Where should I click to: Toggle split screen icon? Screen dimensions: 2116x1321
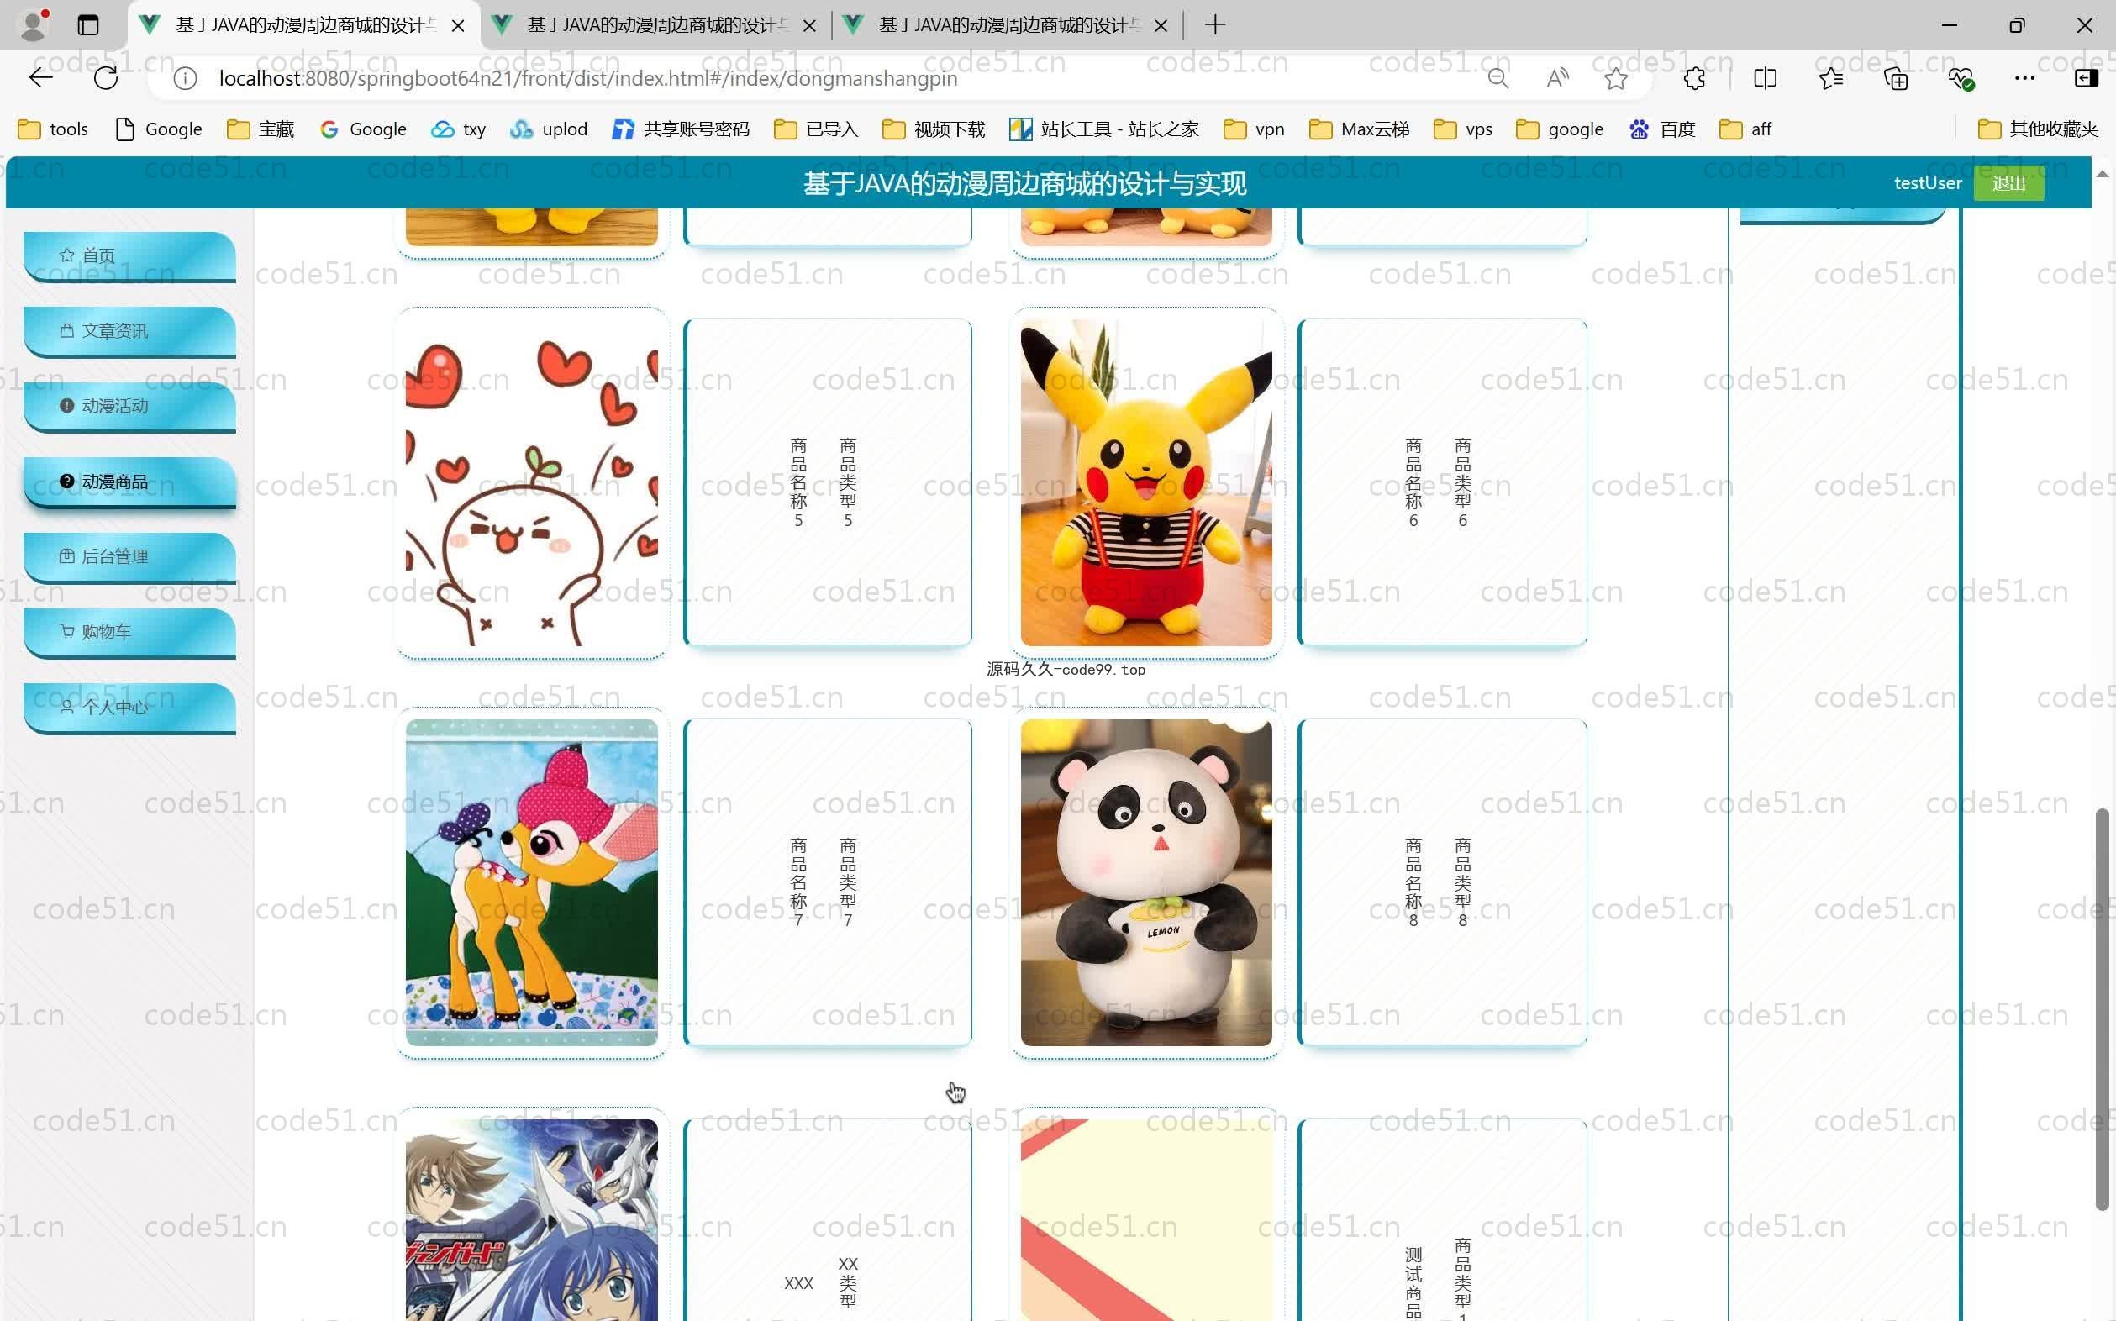(1765, 79)
